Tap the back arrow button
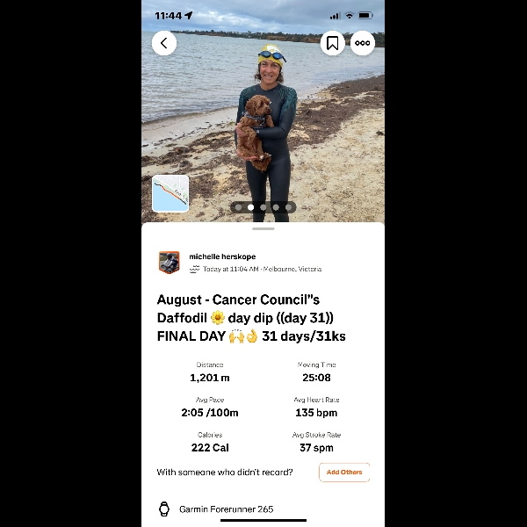Screen dimensions: 527x527 tap(164, 43)
